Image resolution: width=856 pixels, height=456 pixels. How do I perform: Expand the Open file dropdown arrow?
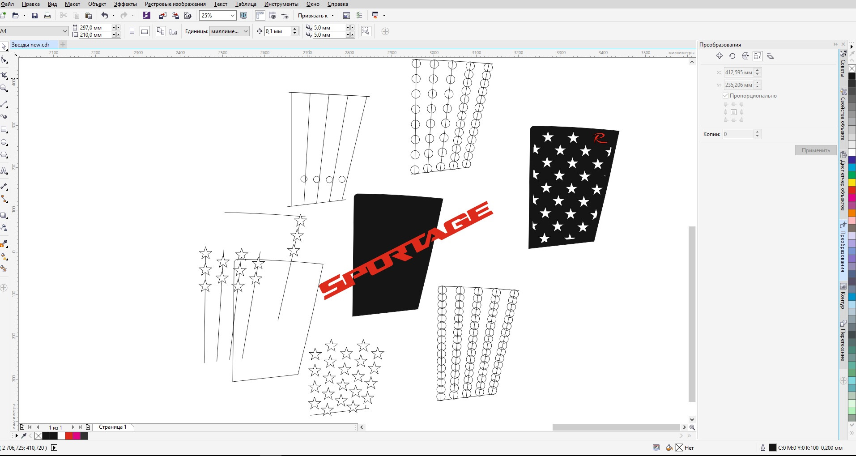(24, 16)
